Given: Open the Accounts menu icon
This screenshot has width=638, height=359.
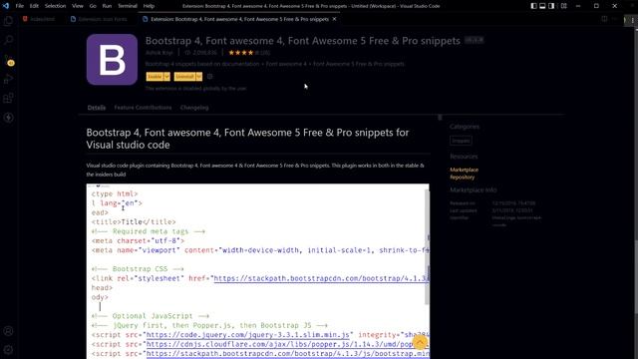Looking at the screenshot, I should 8,331.
